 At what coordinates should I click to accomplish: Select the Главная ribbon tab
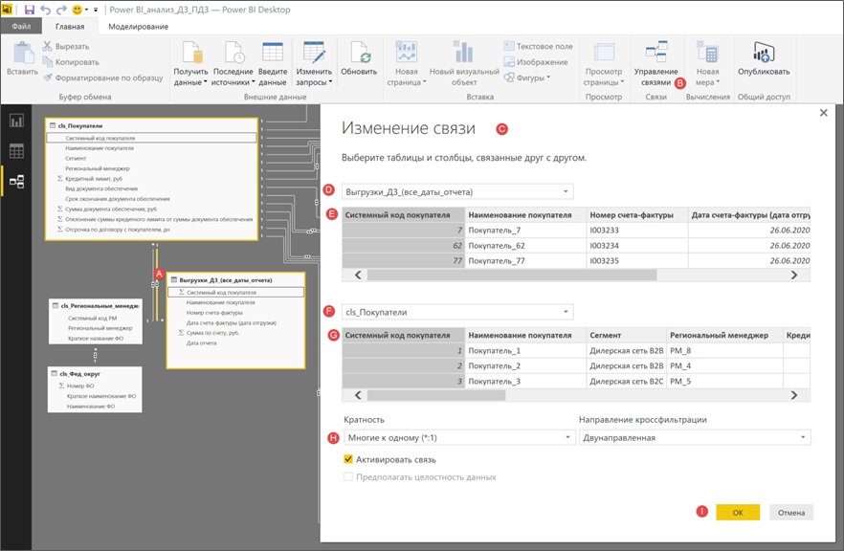tap(70, 27)
